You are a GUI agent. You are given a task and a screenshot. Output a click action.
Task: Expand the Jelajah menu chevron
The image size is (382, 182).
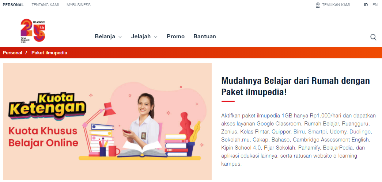click(156, 37)
